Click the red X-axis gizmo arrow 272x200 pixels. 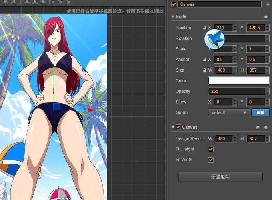tap(91, 110)
